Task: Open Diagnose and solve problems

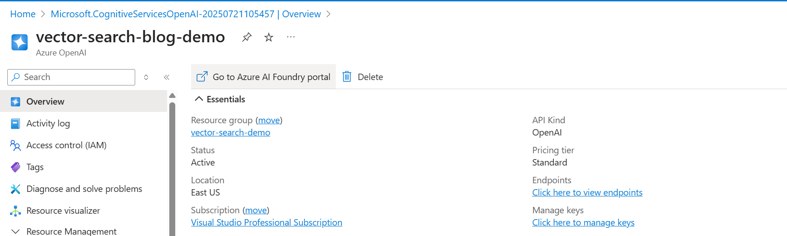Action: [84, 189]
